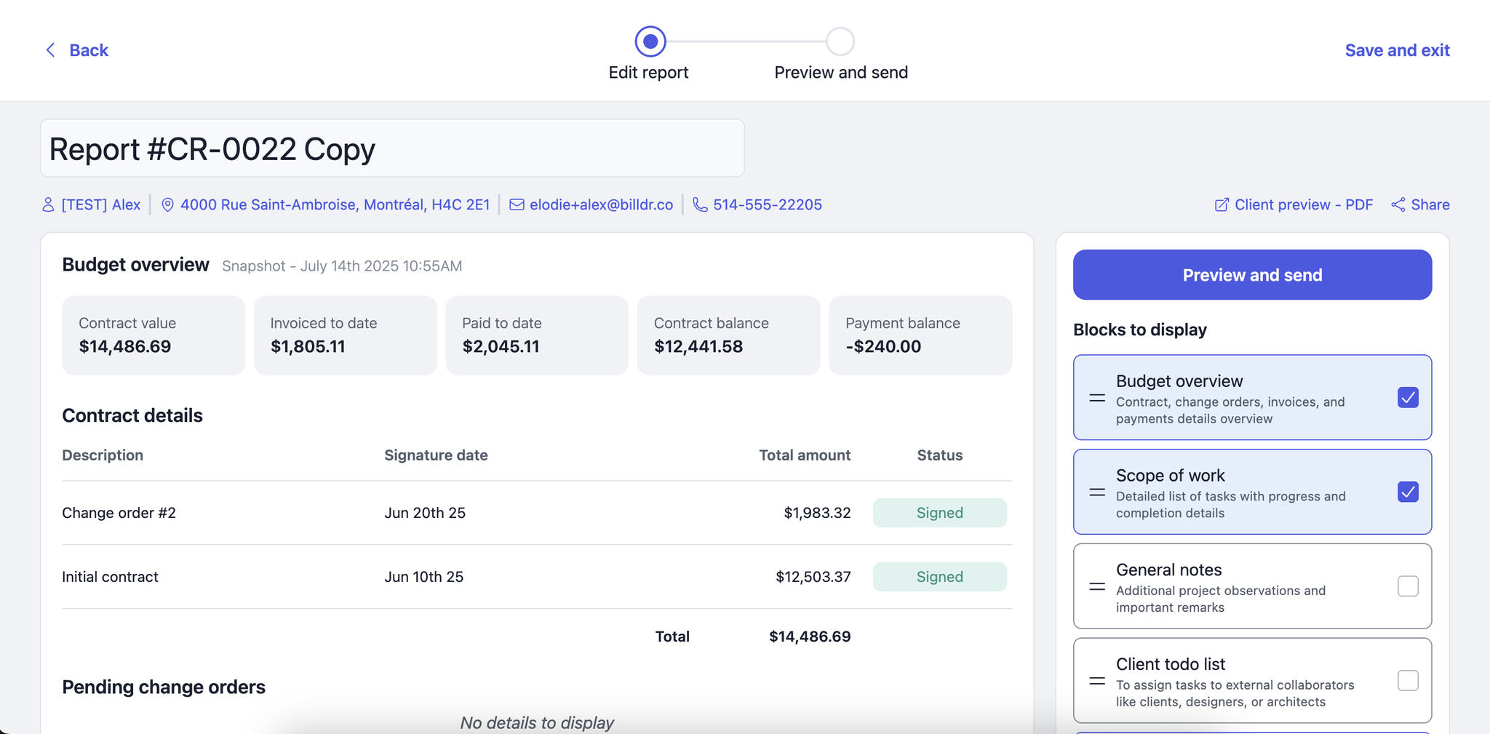Click the Signature date column header
Image resolution: width=1490 pixels, height=734 pixels.
coord(436,455)
